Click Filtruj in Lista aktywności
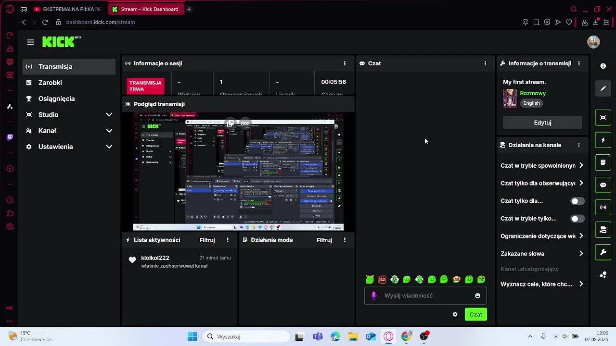 pyautogui.click(x=207, y=240)
